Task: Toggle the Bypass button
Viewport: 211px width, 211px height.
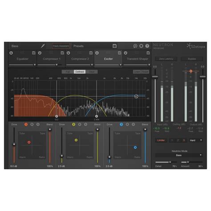Action: point(192,59)
